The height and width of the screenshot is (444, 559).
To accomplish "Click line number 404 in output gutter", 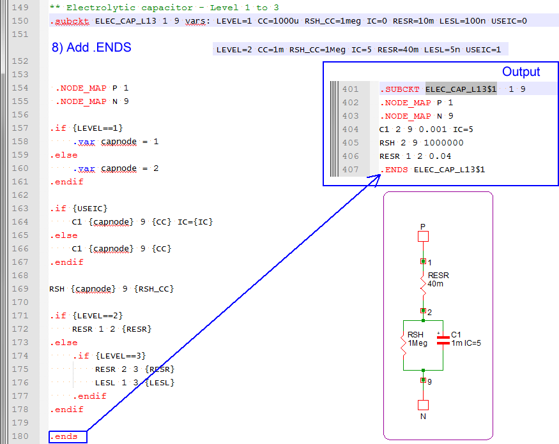I will 351,129.
